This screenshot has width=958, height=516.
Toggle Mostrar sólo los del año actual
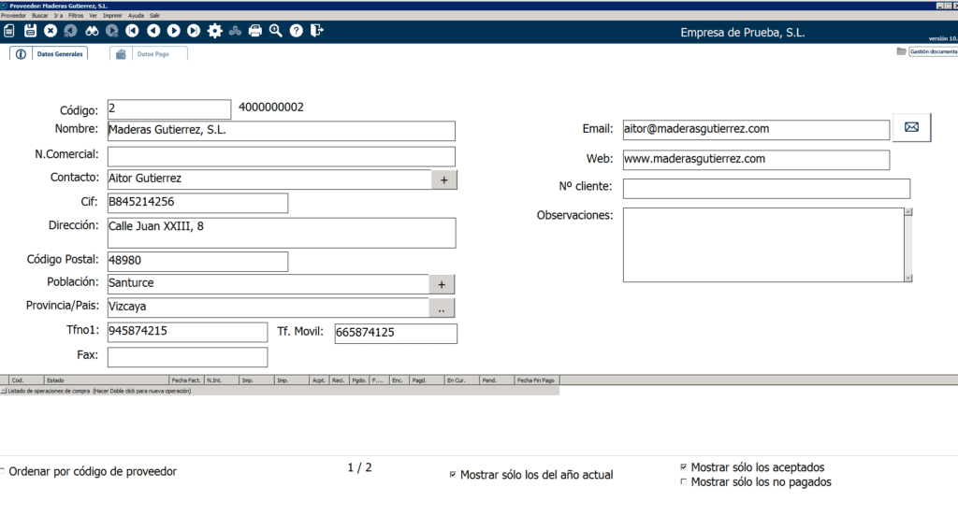tap(453, 476)
